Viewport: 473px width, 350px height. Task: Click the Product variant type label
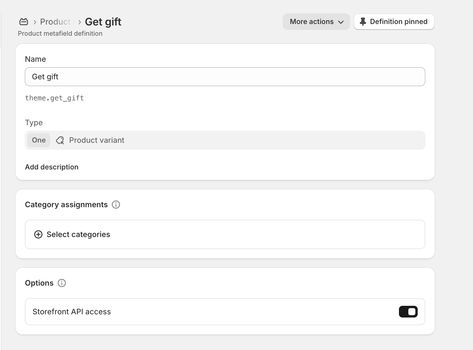tap(97, 140)
